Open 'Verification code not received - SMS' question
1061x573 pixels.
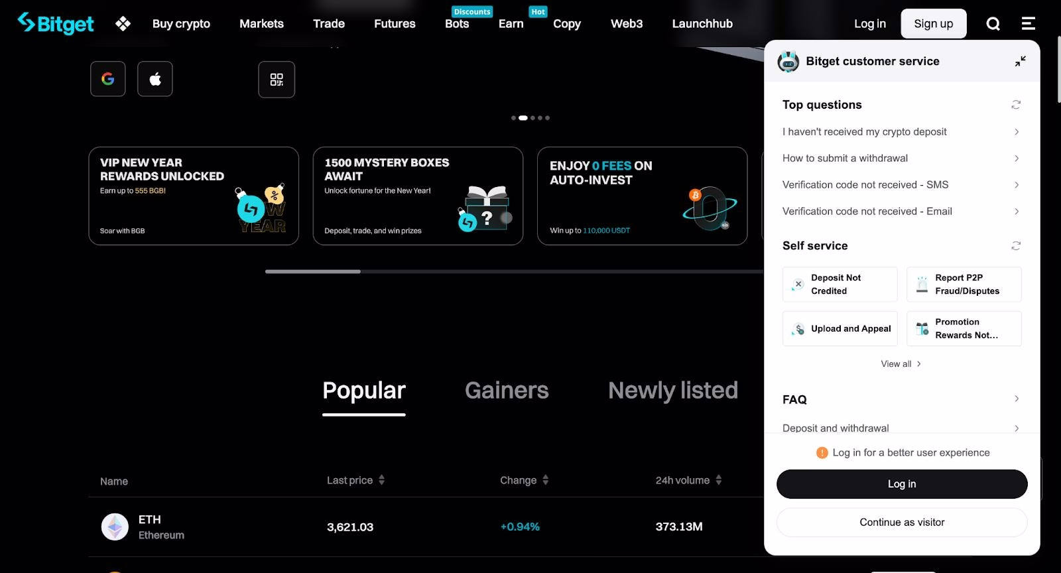(901, 185)
